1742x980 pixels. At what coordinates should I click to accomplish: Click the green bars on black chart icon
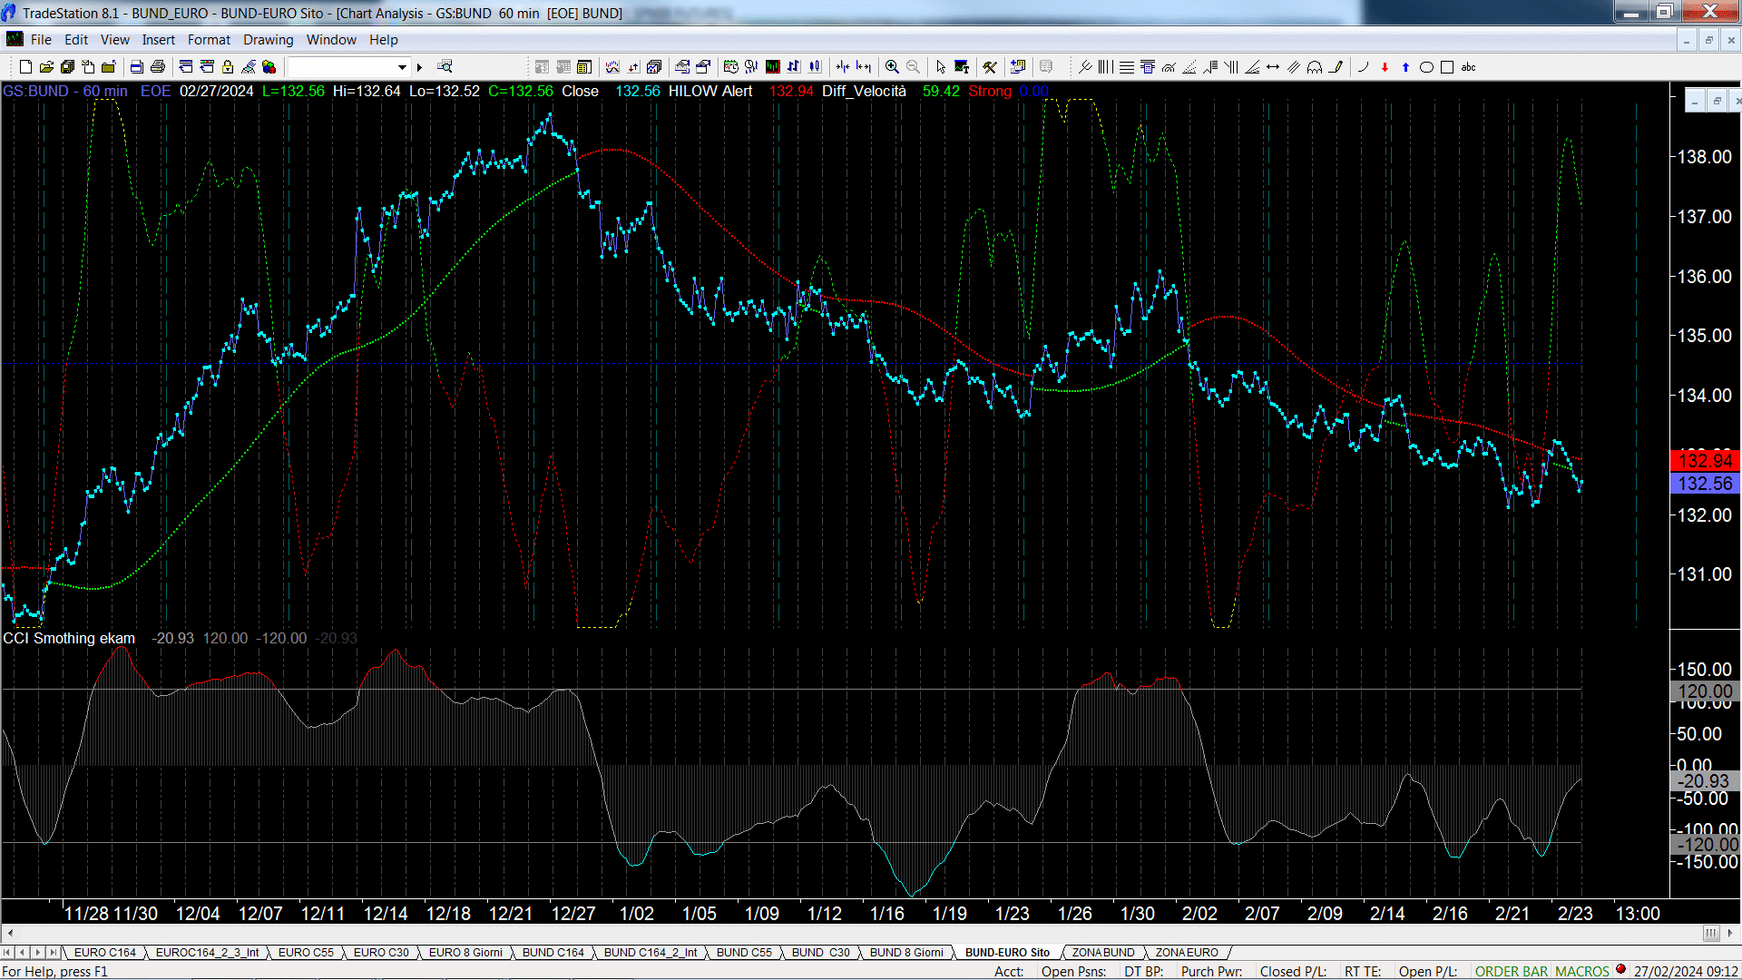(x=772, y=67)
